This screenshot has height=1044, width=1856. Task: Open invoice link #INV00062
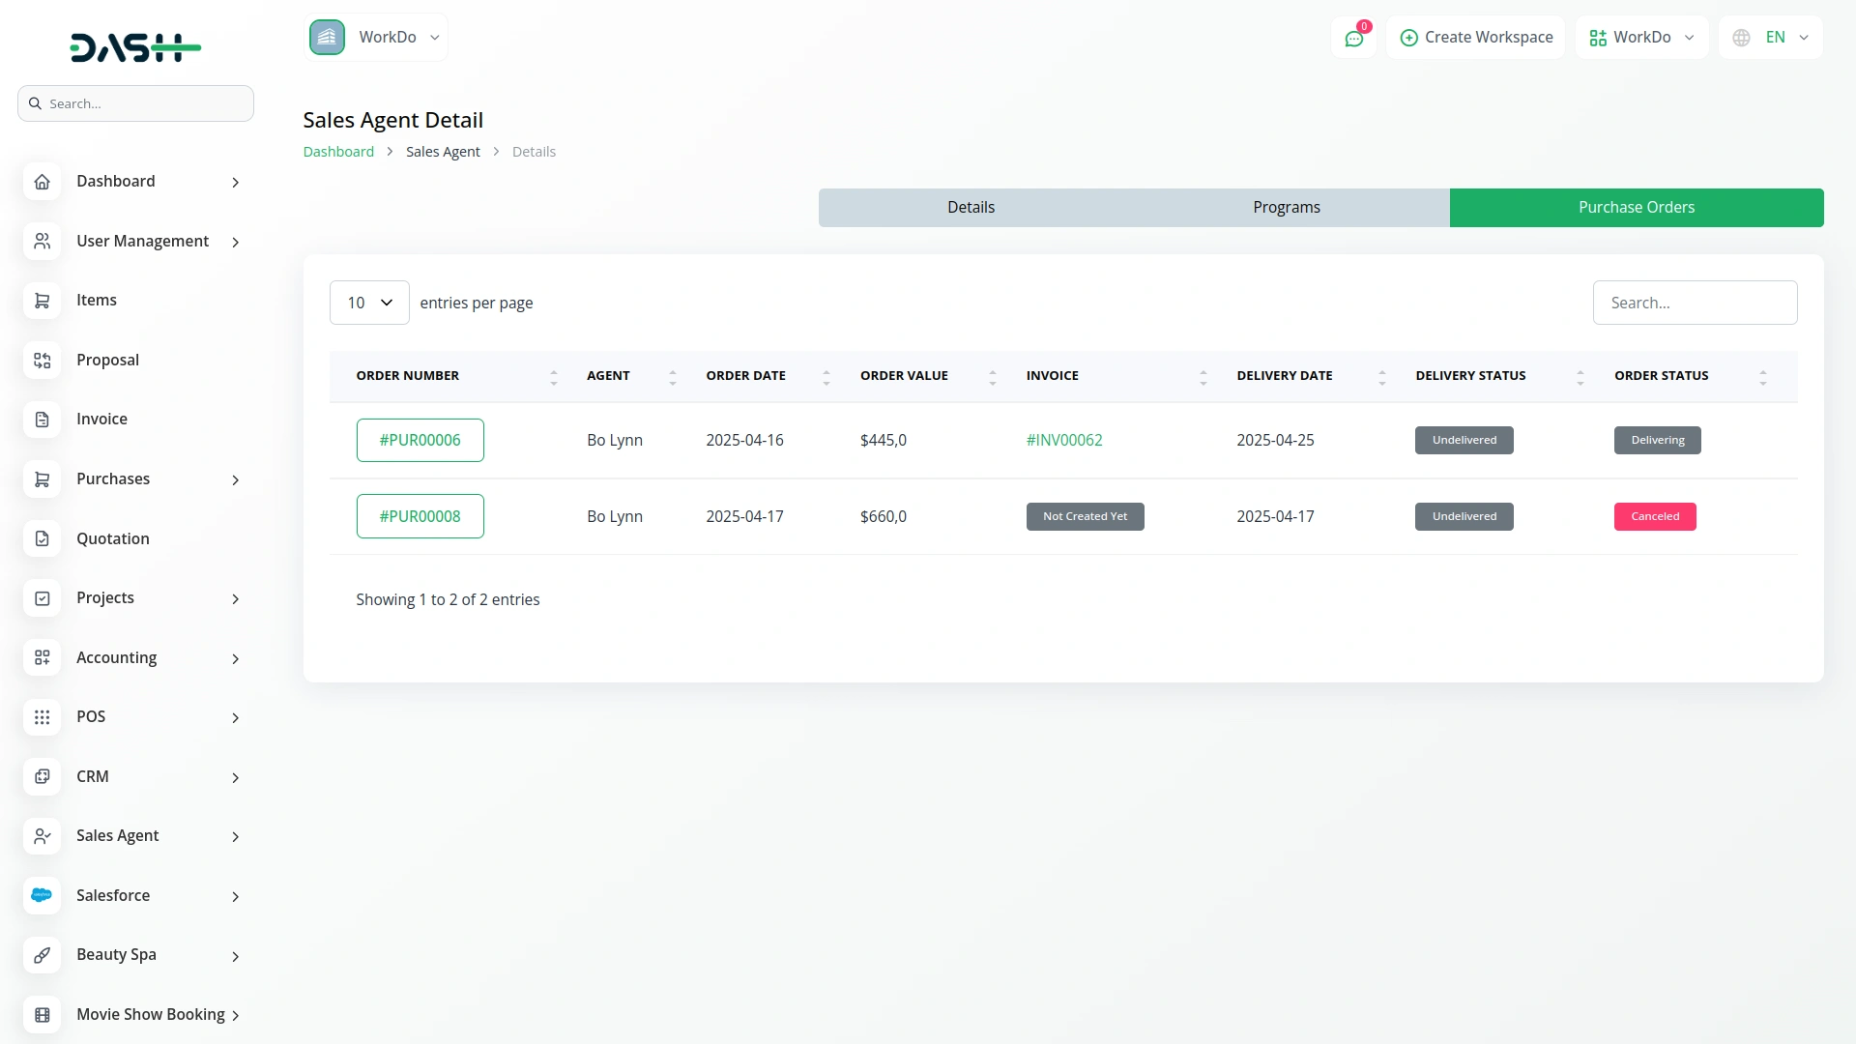1063,440
